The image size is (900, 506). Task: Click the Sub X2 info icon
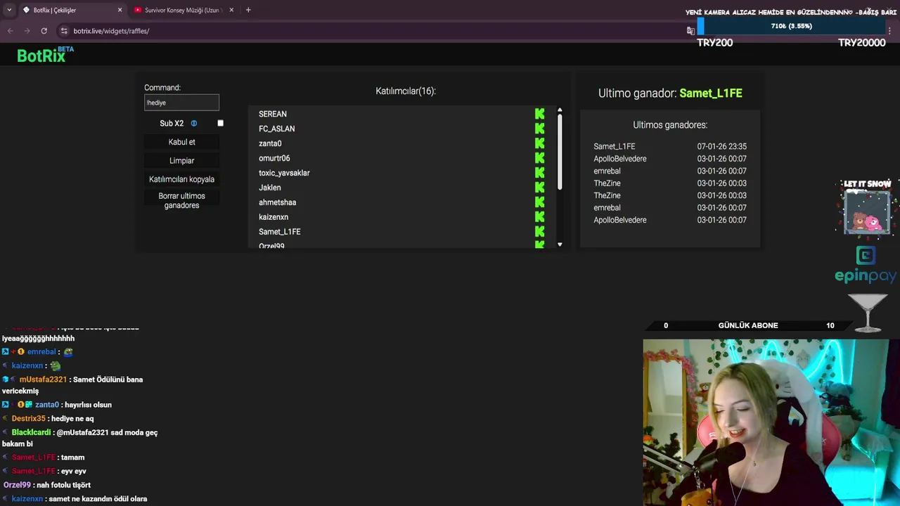click(x=194, y=123)
